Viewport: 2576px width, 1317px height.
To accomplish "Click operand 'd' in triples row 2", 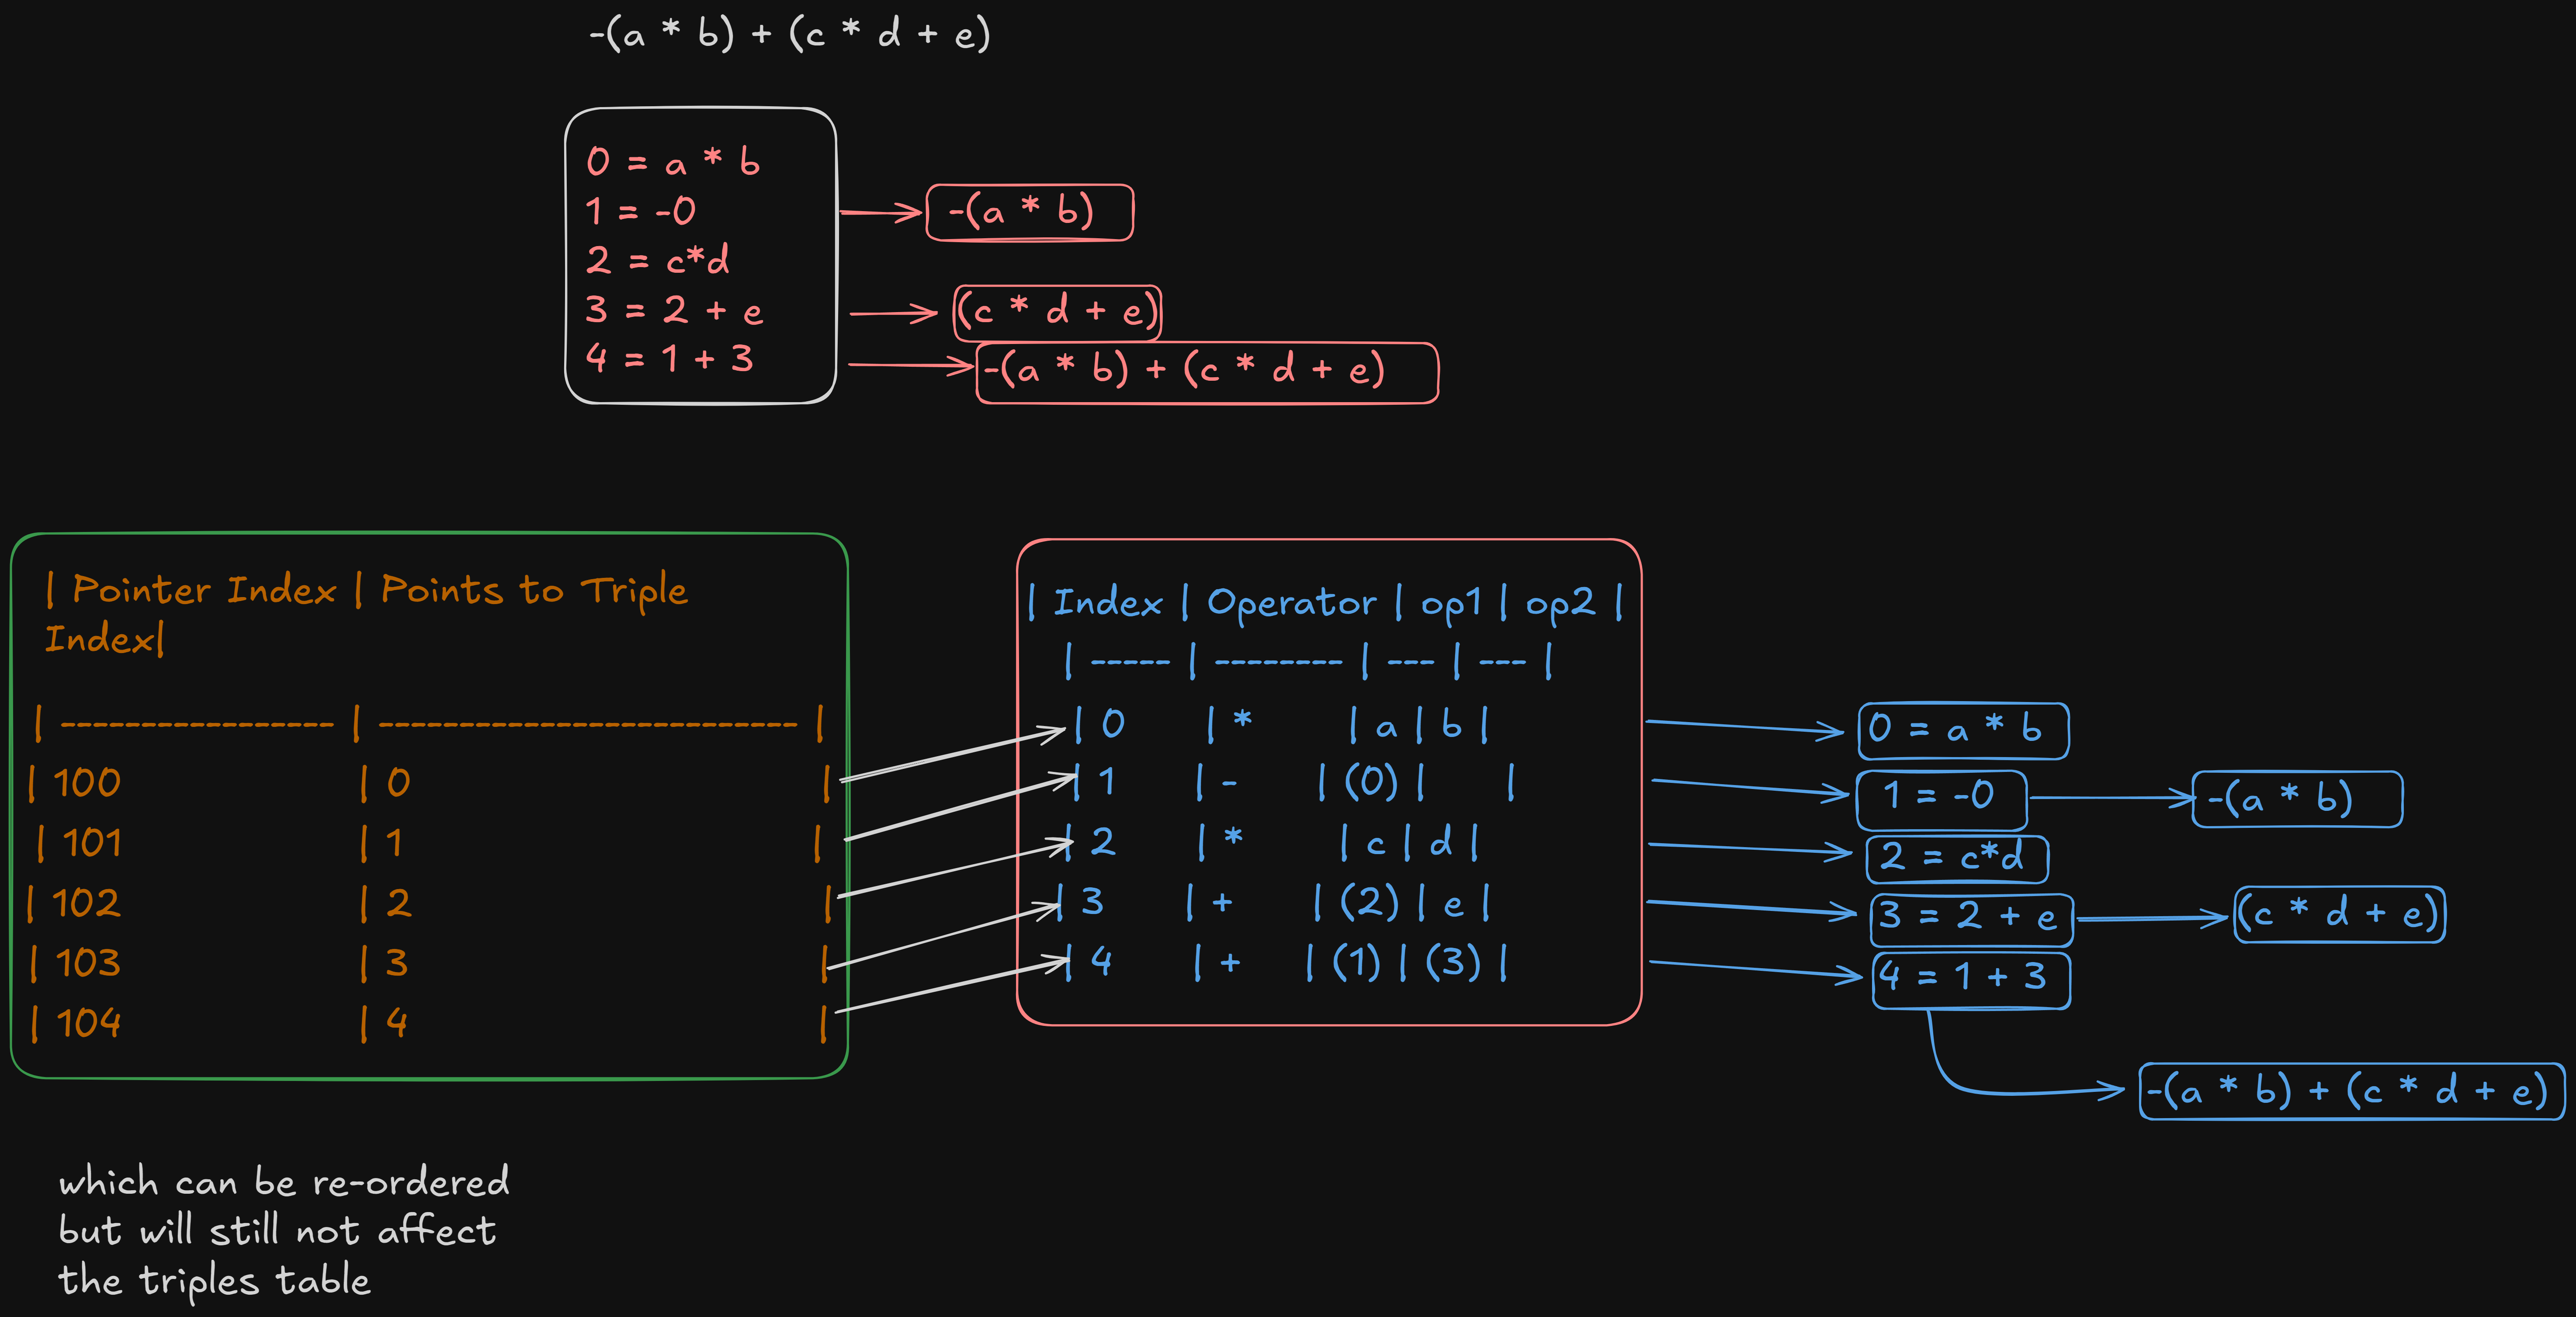I will click(x=1441, y=842).
